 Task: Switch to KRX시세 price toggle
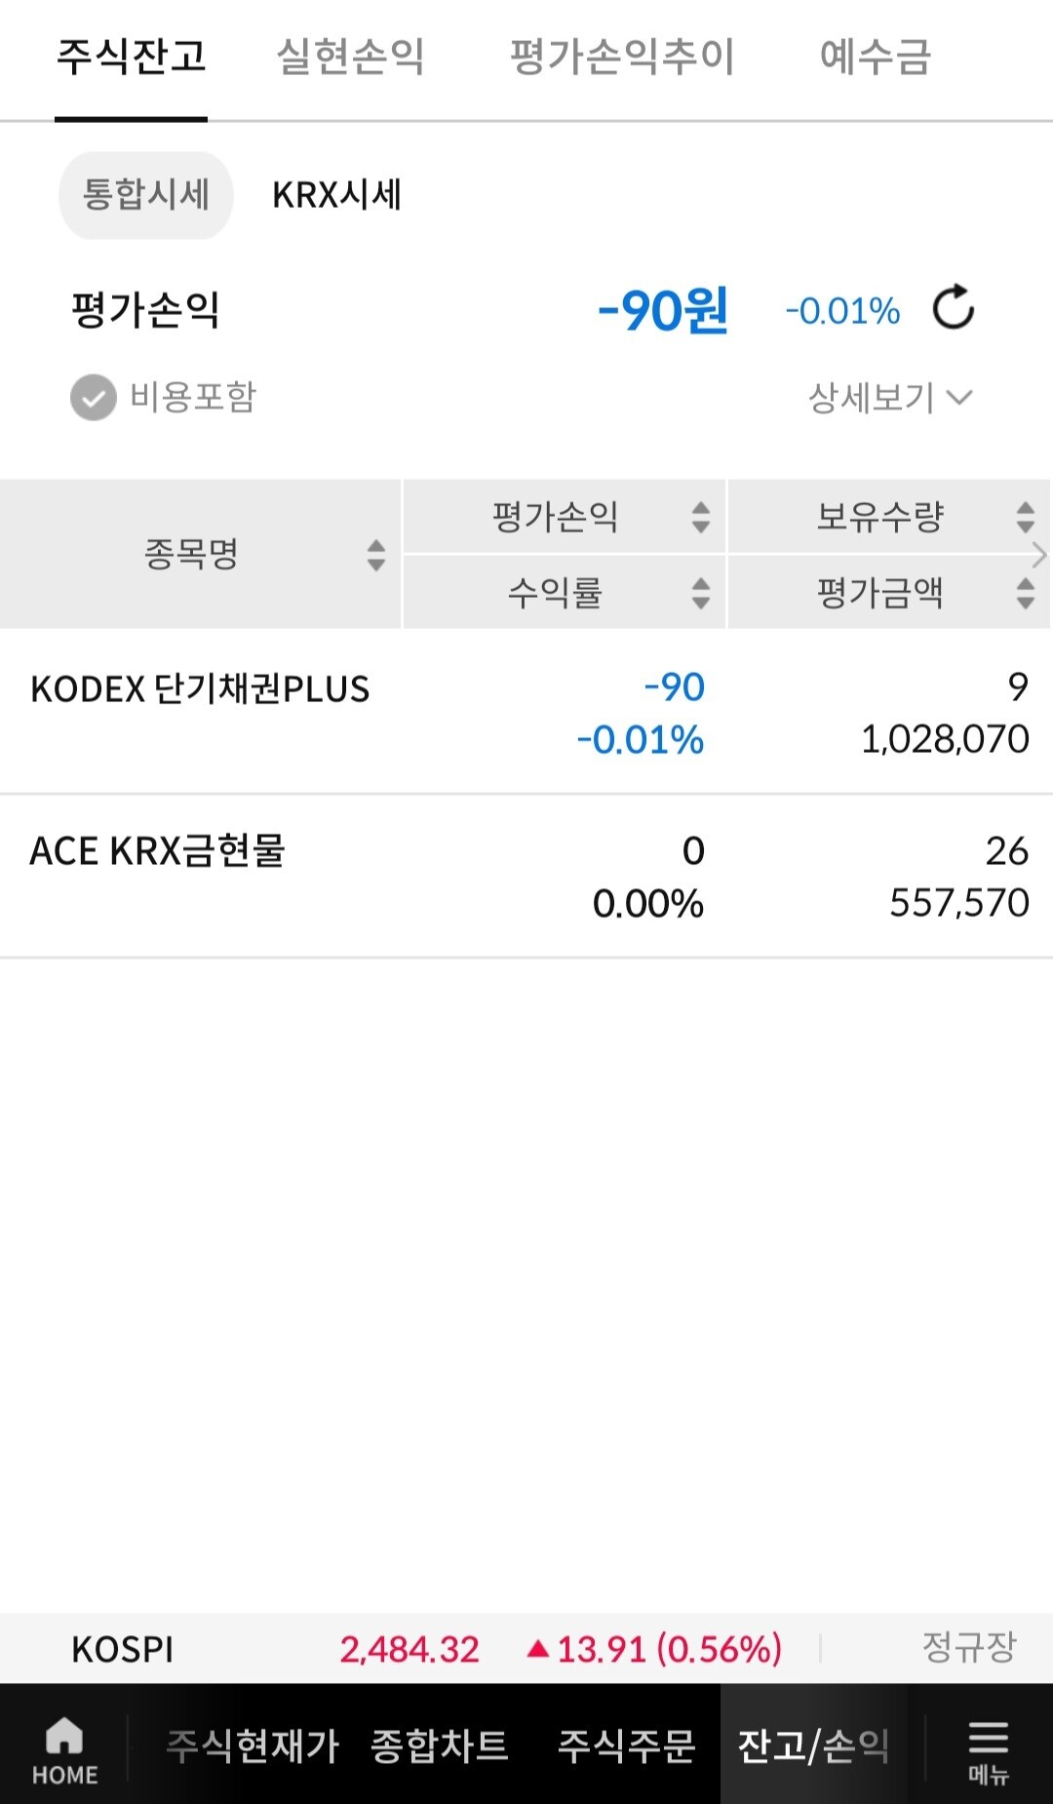coord(336,195)
